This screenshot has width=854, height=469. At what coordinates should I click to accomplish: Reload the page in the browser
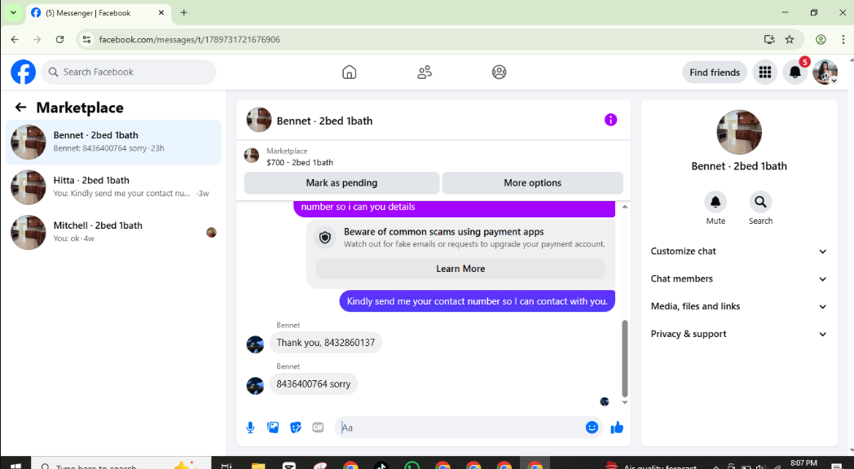pyautogui.click(x=60, y=39)
